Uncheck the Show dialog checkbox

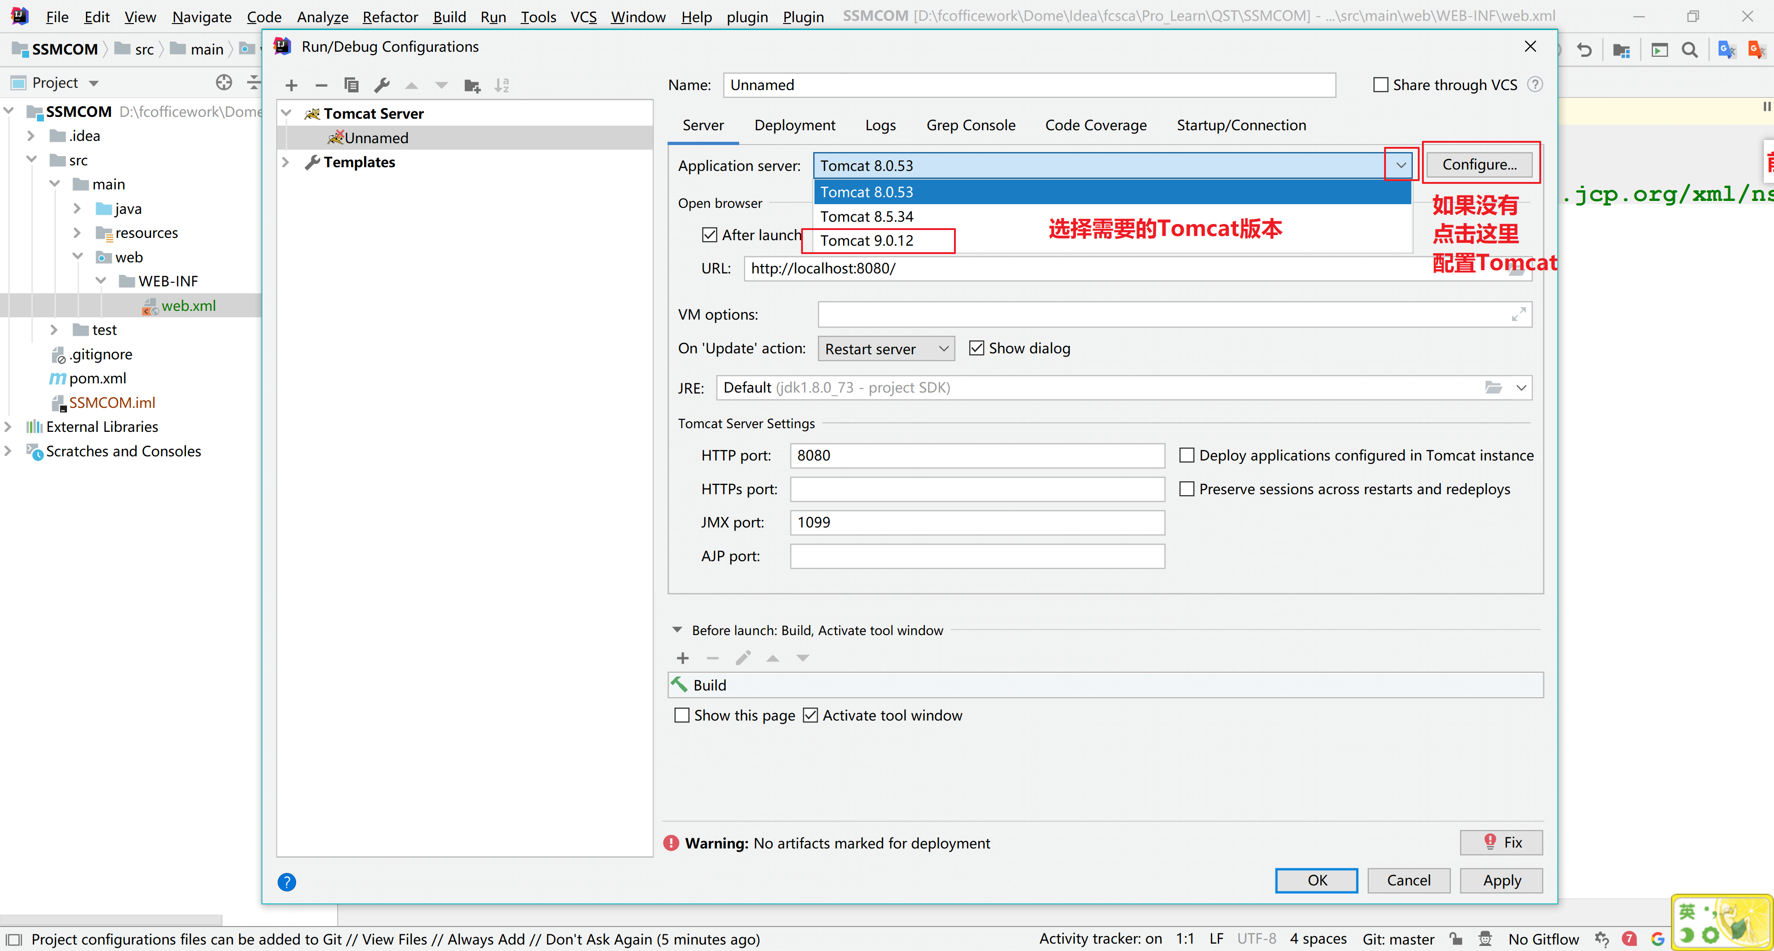coord(976,348)
